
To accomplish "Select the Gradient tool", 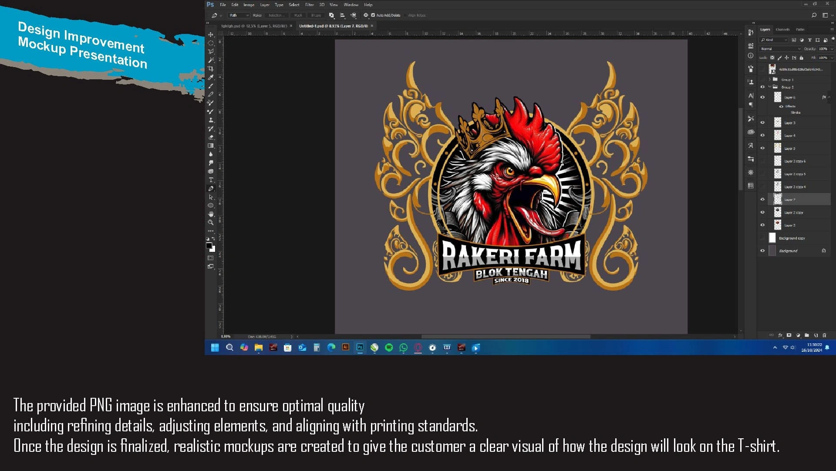I will (x=211, y=146).
